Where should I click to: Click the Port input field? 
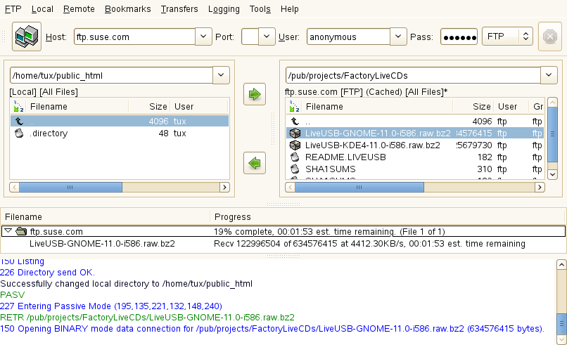250,37
